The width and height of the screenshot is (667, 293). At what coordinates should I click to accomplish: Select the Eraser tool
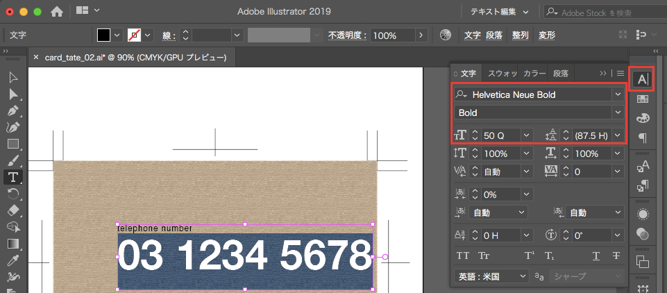click(x=12, y=210)
